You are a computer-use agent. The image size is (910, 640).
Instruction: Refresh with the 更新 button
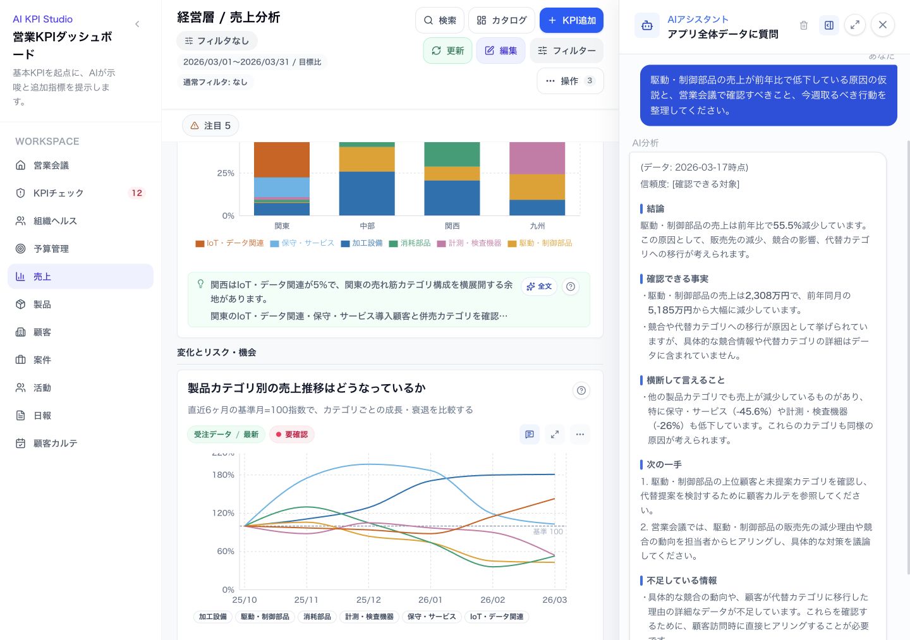click(447, 51)
